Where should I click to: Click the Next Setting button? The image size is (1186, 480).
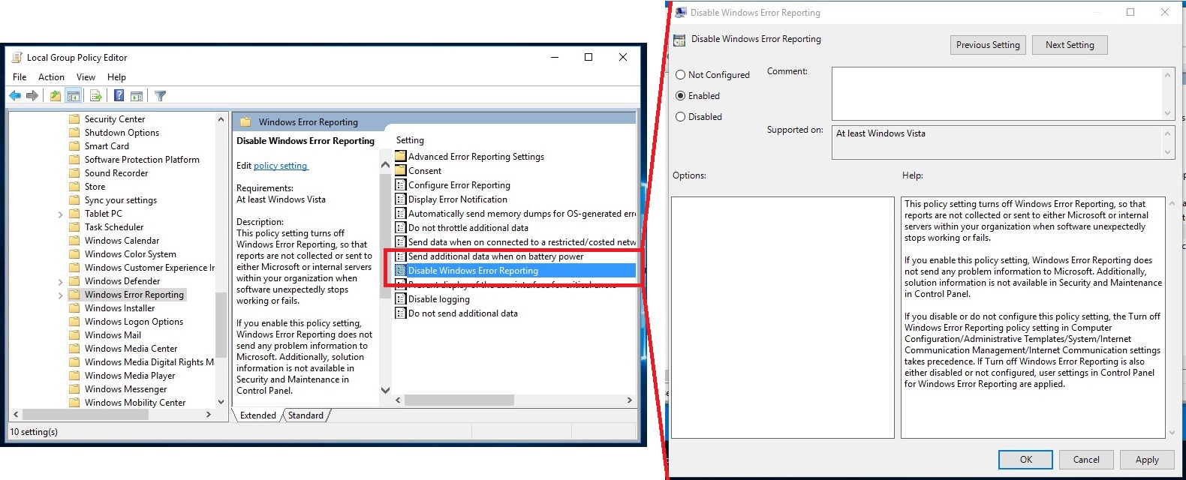(x=1070, y=45)
